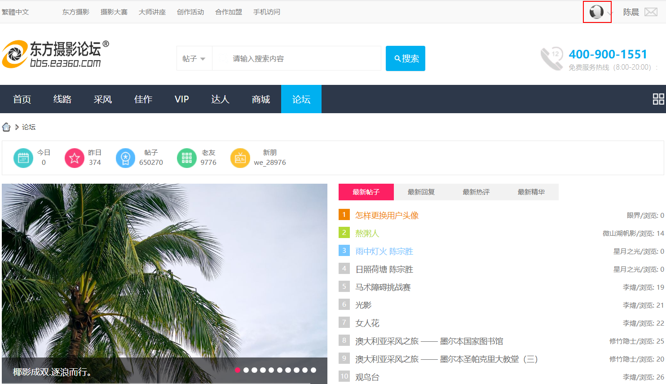This screenshot has width=666, height=384.
Task: Click the user avatar icon
Action: pyautogui.click(x=596, y=12)
